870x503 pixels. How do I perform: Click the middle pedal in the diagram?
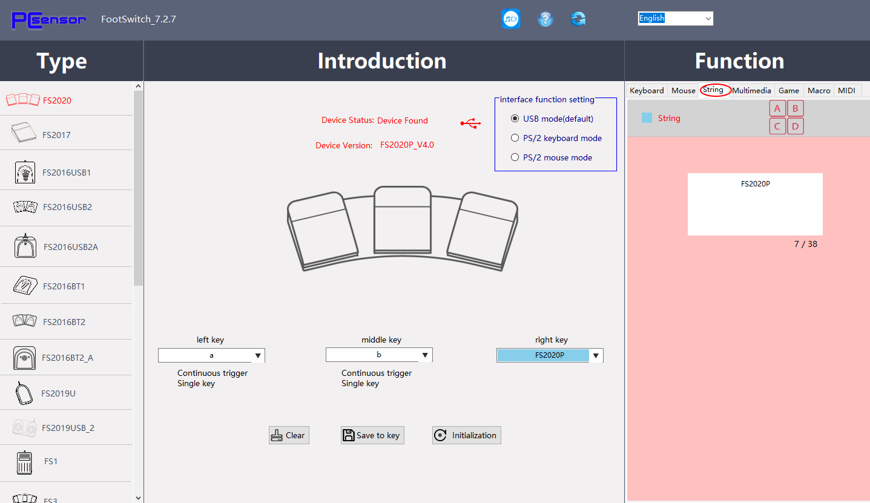(x=403, y=219)
